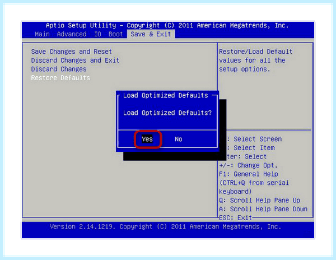
Task: Open the IO tab
Action: [97, 34]
